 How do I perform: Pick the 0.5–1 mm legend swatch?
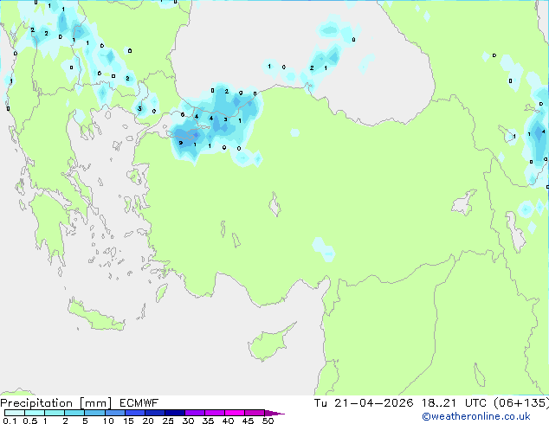click(35, 413)
